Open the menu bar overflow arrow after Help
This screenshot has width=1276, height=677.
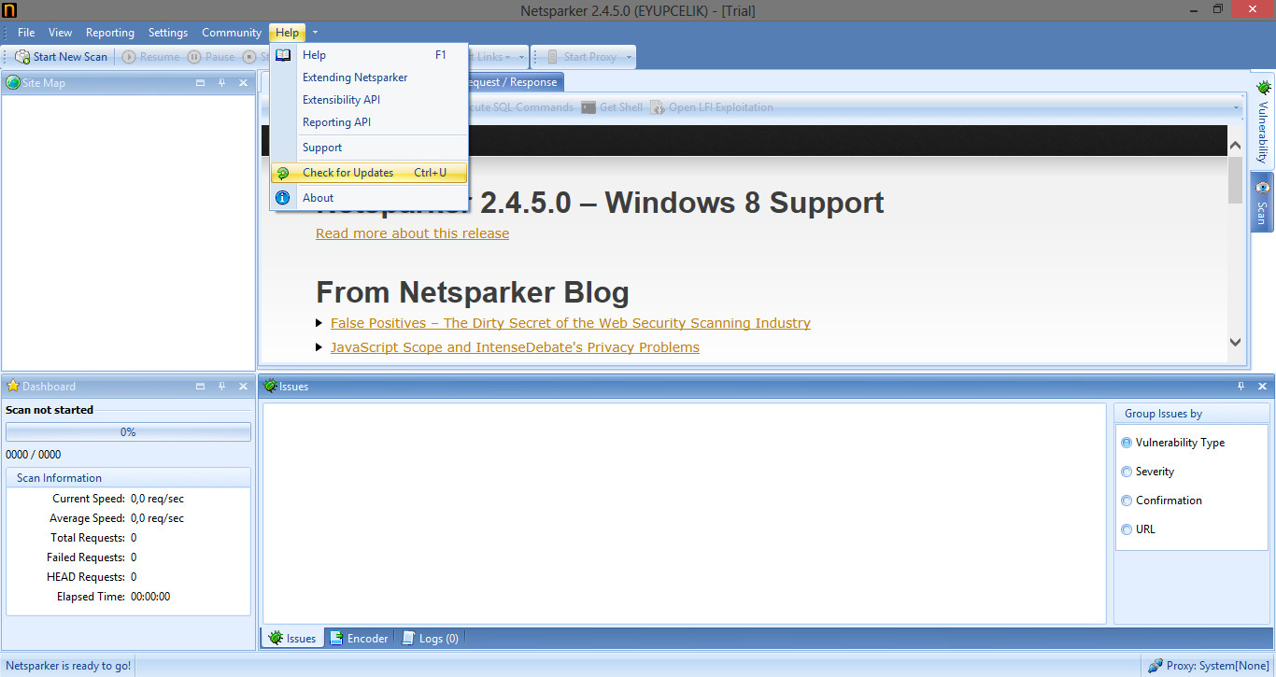(x=315, y=33)
